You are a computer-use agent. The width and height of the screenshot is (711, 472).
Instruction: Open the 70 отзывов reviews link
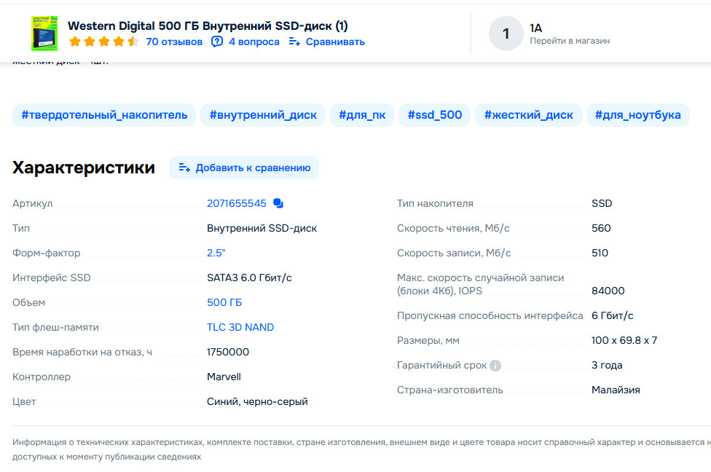pos(174,42)
